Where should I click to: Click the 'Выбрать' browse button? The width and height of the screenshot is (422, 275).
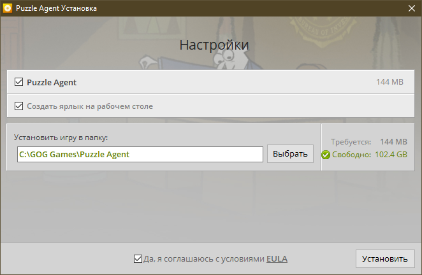tap(290, 154)
